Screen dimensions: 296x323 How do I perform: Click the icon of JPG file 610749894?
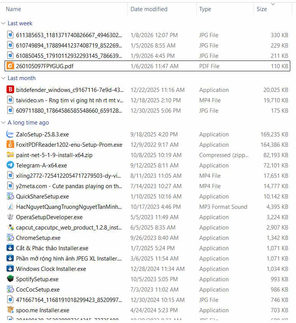coord(10,45)
